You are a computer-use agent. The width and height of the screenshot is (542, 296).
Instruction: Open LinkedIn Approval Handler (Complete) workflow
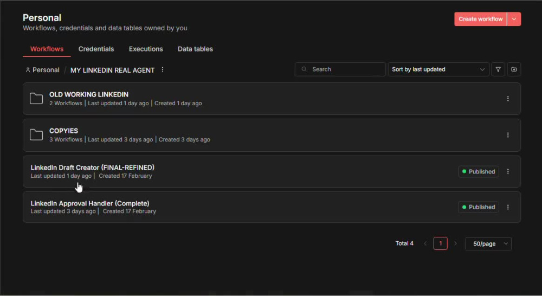coord(90,204)
